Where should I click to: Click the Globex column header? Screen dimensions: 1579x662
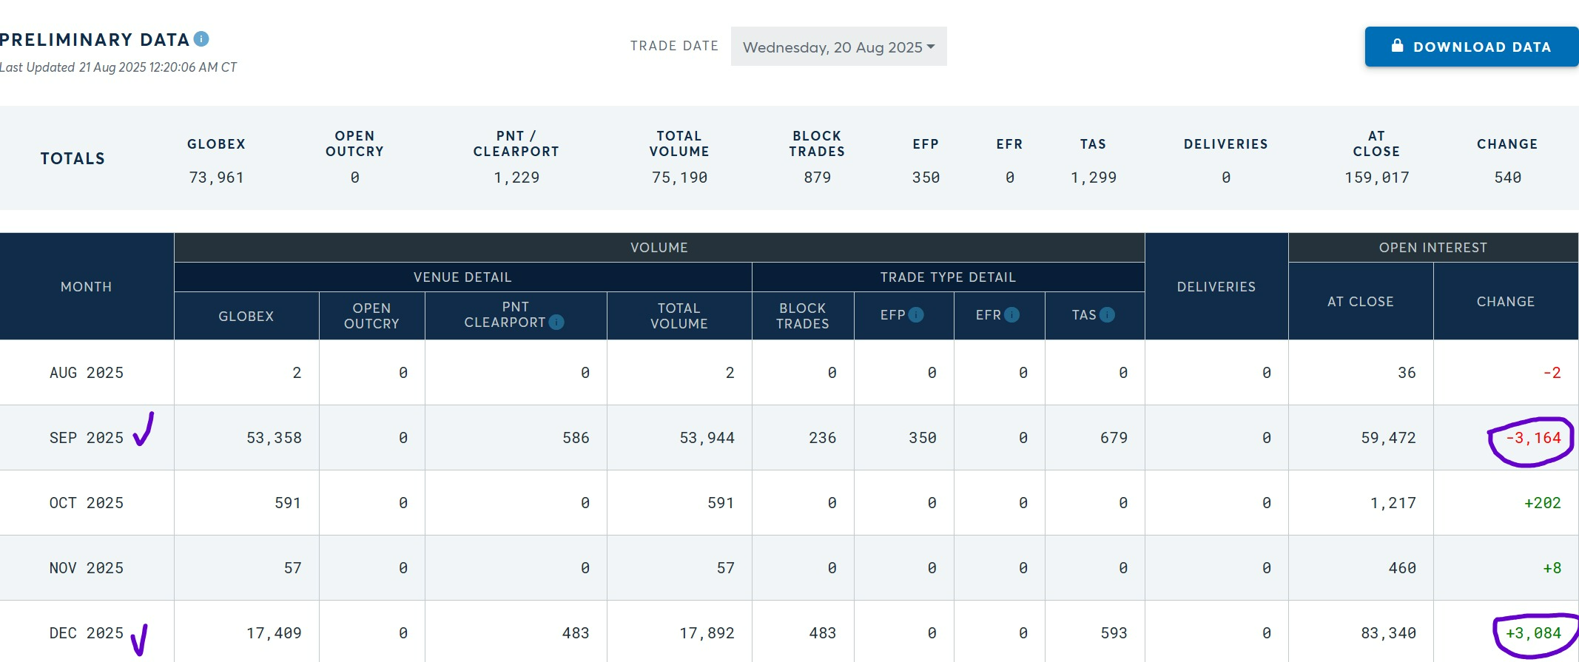(246, 317)
